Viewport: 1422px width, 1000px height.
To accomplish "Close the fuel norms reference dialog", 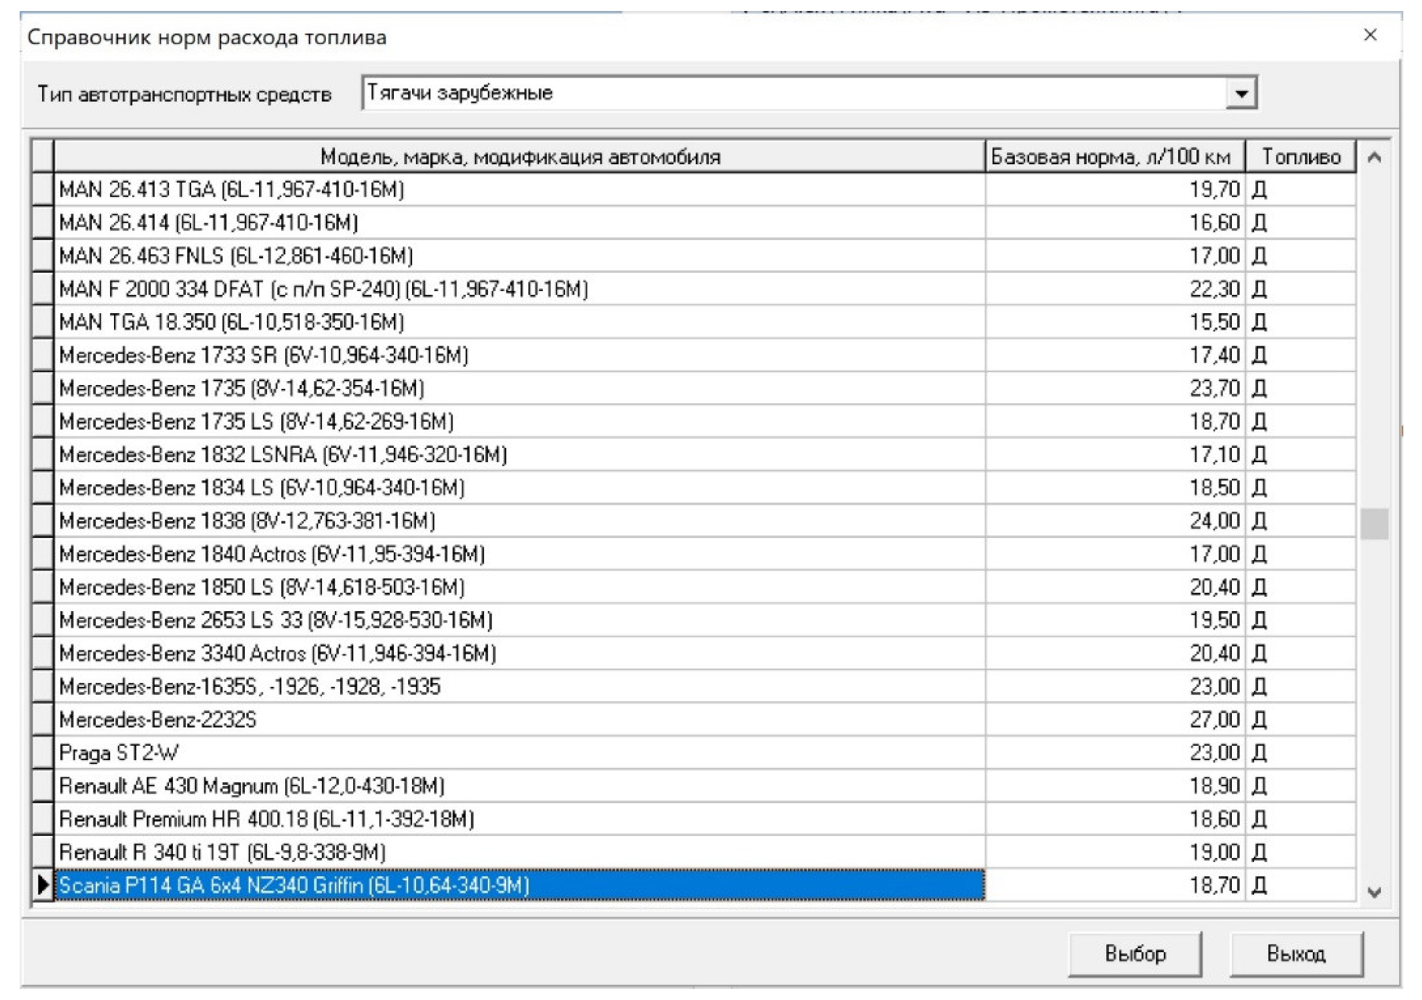I will click(1371, 35).
